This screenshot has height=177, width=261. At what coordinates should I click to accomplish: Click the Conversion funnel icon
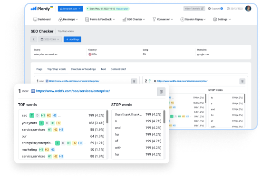(155, 20)
